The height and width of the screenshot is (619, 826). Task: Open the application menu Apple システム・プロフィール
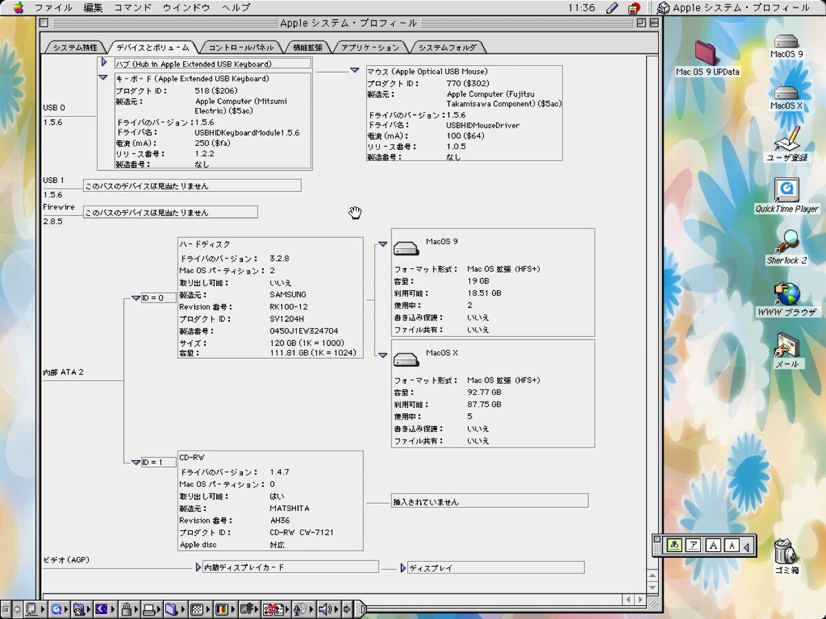(734, 8)
